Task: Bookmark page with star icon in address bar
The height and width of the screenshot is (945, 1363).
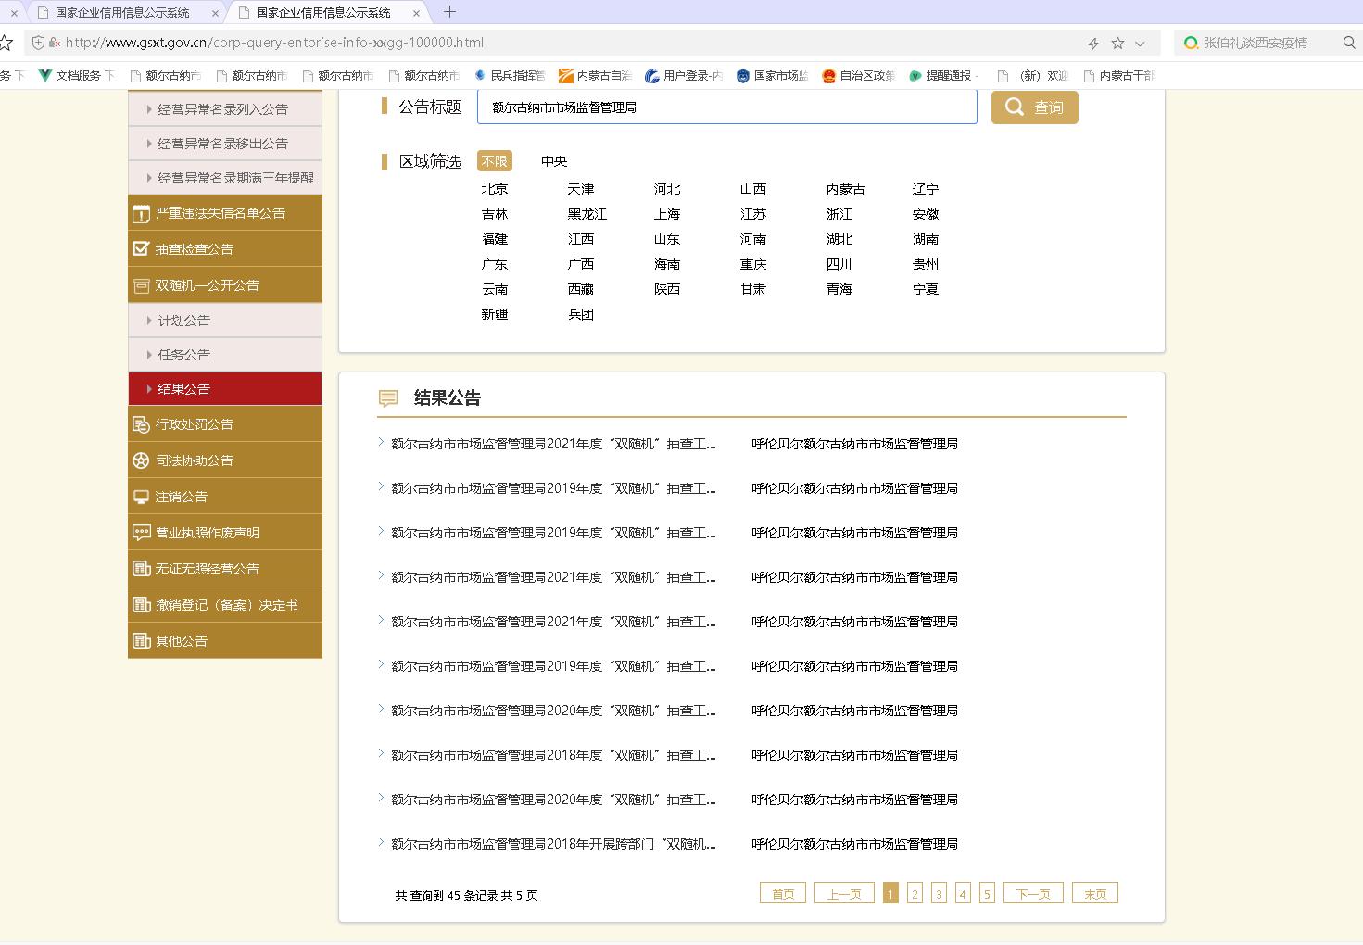Action: click(1117, 43)
